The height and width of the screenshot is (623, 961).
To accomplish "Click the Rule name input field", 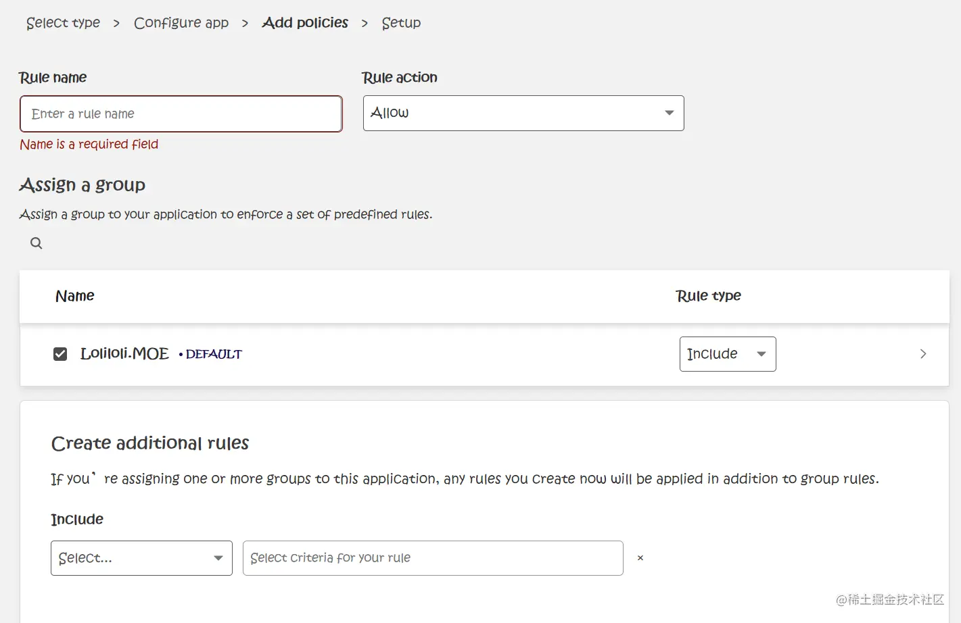I will [181, 114].
